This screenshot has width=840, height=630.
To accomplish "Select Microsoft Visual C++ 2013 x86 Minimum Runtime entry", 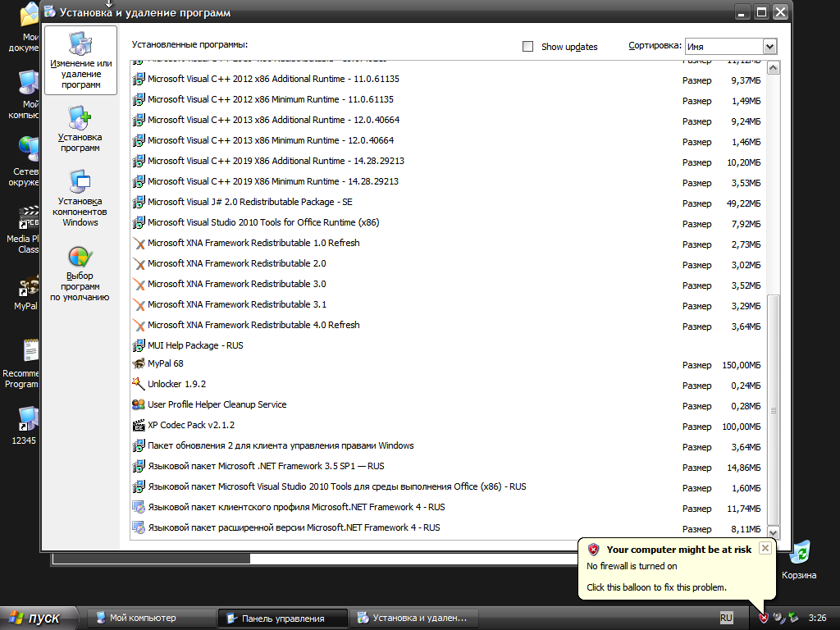I will click(450, 141).
